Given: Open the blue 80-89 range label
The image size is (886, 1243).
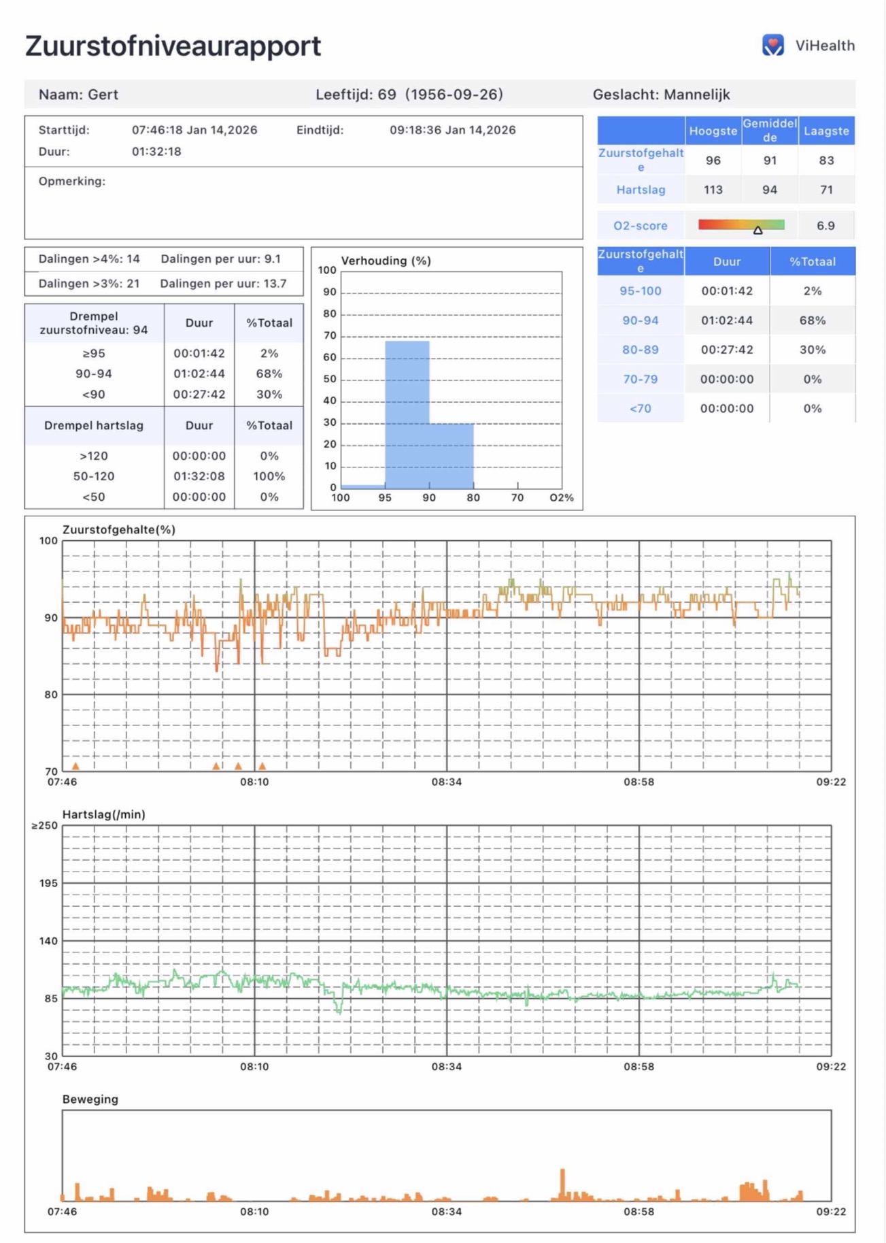Looking at the screenshot, I should pos(641,350).
